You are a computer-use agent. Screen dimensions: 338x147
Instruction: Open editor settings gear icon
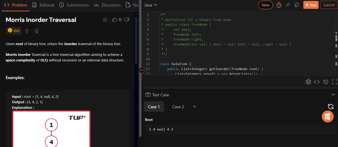coord(308,82)
